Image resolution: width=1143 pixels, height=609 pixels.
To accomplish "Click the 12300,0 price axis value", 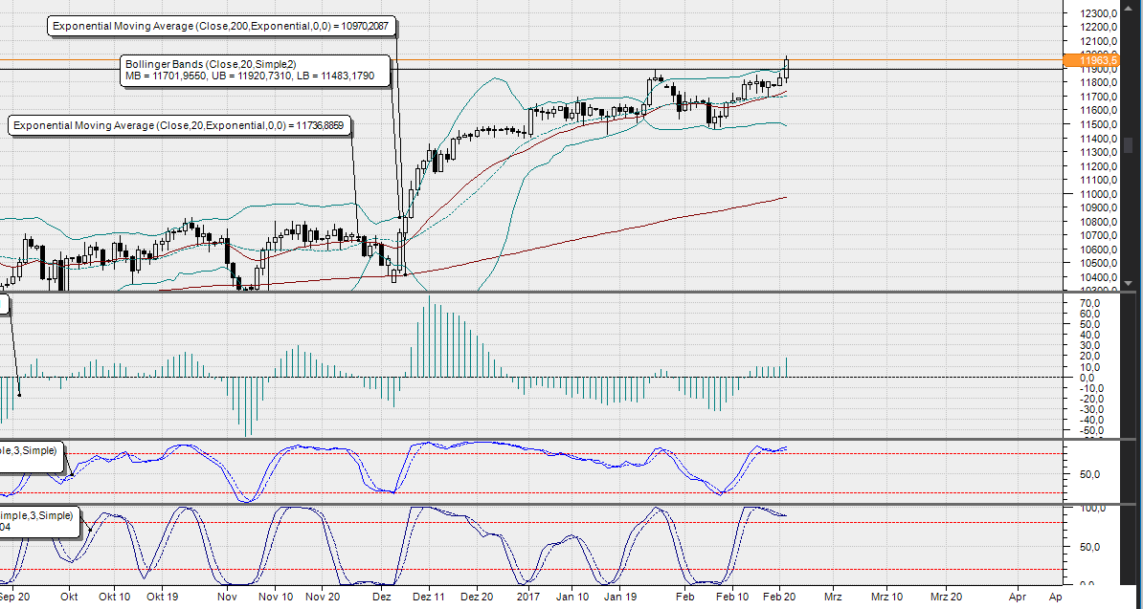I will pos(1100,13).
